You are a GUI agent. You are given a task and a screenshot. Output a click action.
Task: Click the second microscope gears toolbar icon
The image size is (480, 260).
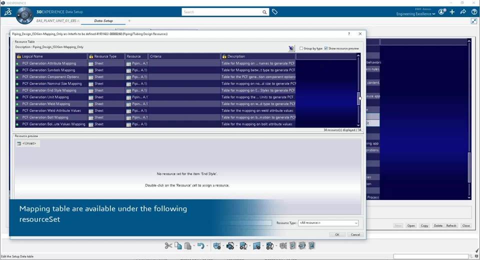(269, 245)
